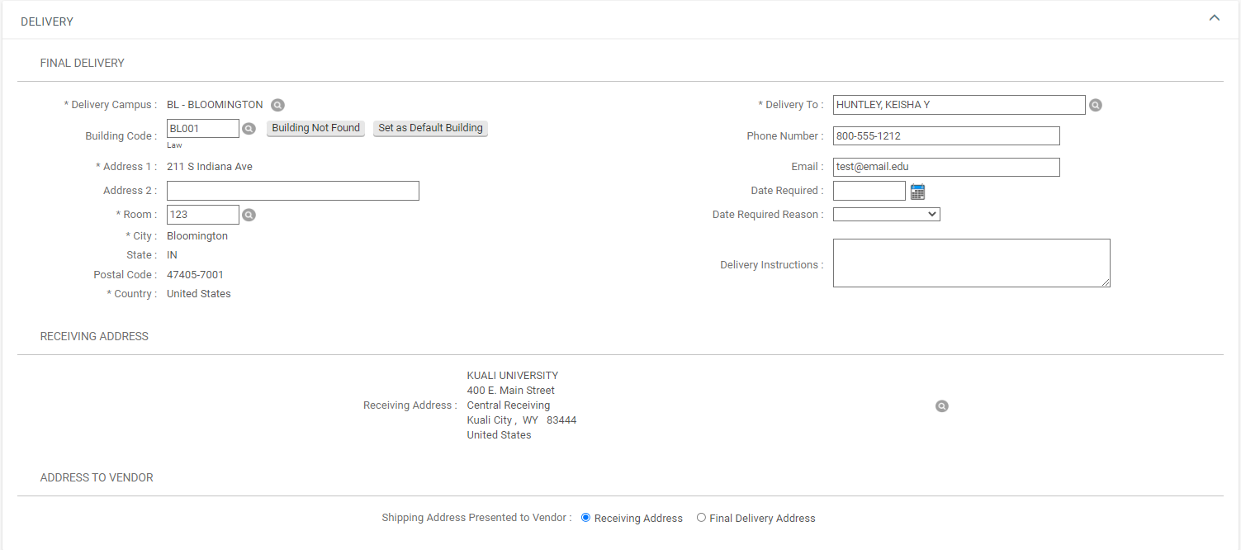Image resolution: width=1241 pixels, height=550 pixels.
Task: Open the Date Required Reason dropdown
Action: (886, 215)
